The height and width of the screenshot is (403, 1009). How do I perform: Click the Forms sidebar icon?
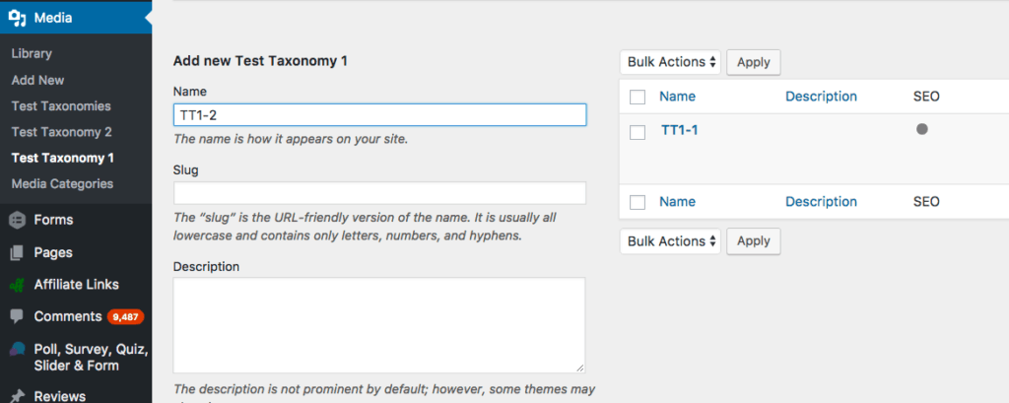(x=17, y=220)
